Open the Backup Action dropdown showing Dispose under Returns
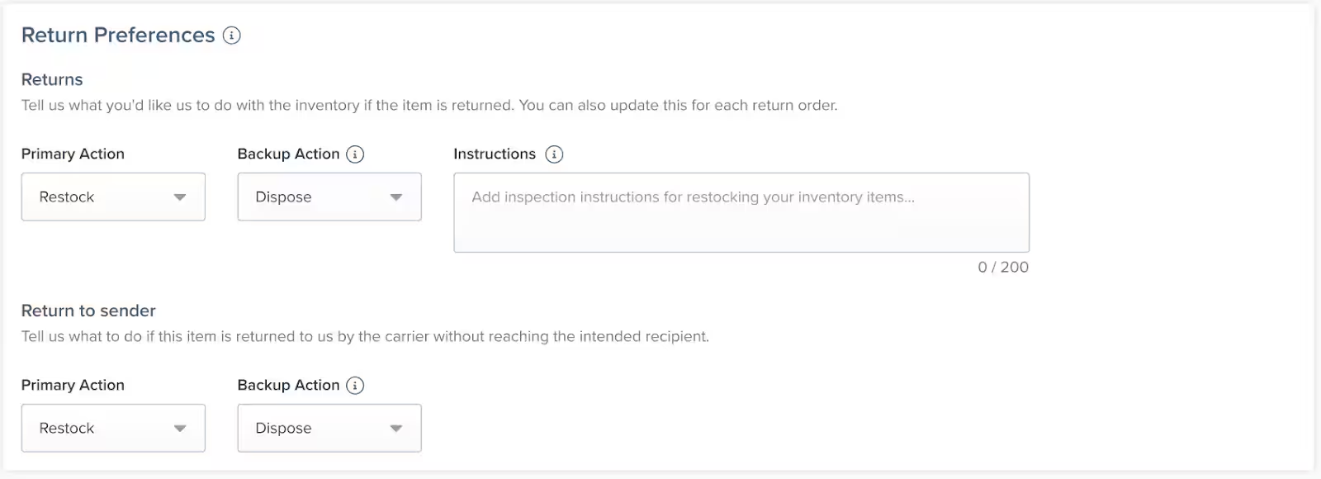 point(329,197)
